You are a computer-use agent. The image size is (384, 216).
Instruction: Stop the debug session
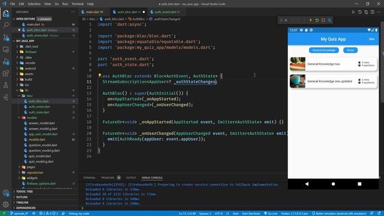click(323, 20)
